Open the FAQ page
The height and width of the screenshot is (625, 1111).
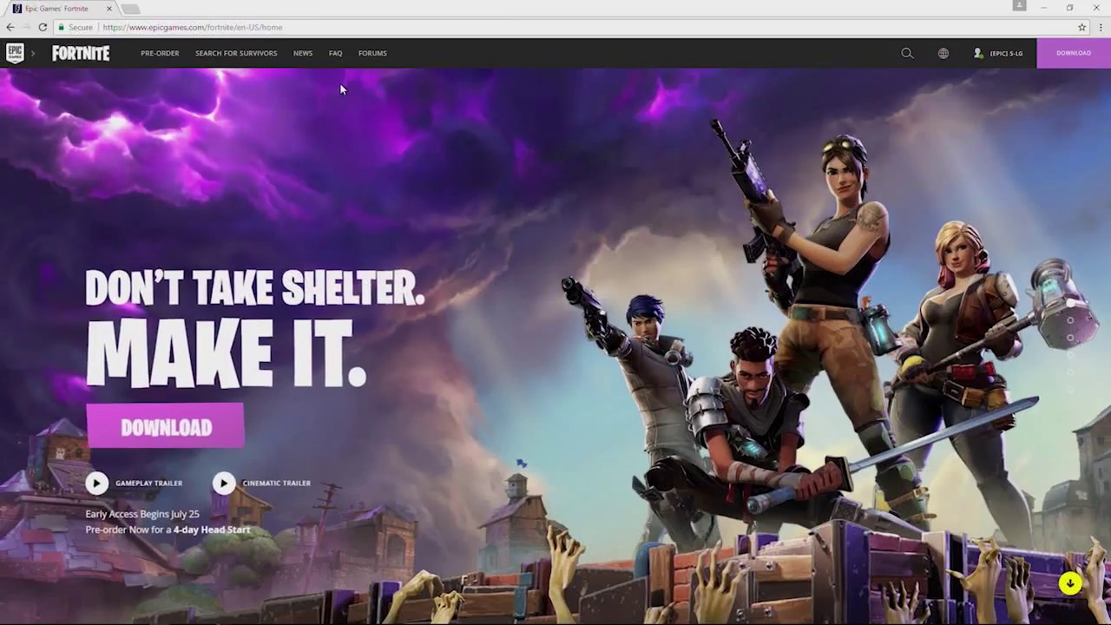point(336,53)
